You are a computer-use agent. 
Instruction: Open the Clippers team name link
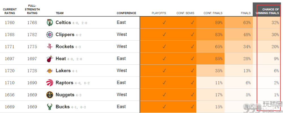[x=65, y=34]
